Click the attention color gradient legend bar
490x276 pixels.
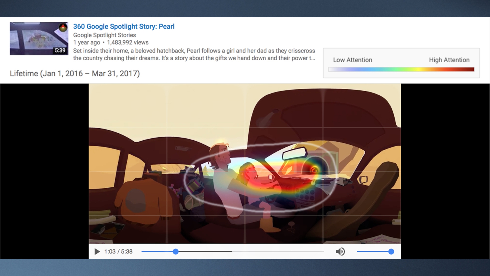pyautogui.click(x=401, y=69)
